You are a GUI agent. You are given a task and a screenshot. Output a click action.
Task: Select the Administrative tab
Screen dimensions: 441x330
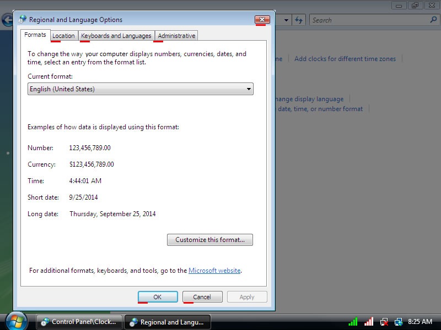[x=176, y=36]
